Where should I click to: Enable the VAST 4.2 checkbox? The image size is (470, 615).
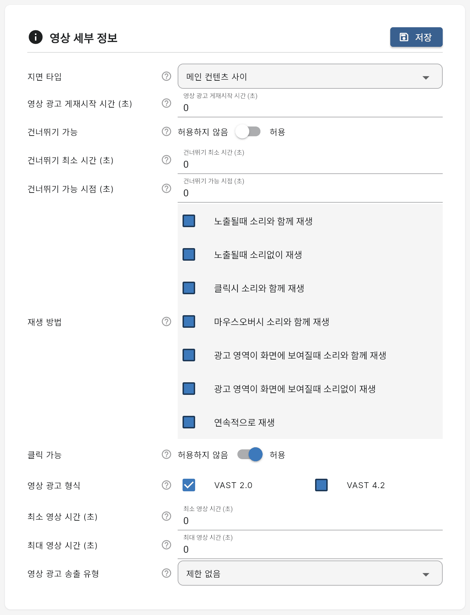(x=321, y=485)
